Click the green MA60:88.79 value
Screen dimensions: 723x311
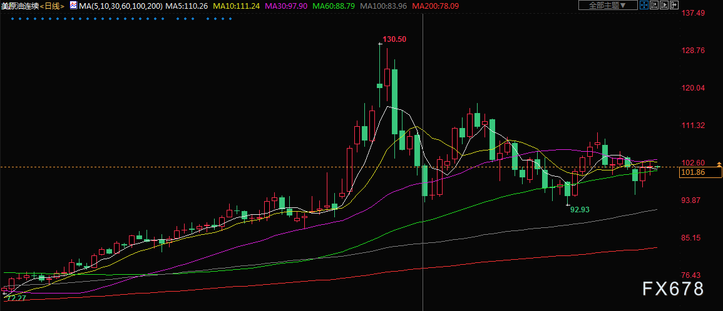[x=333, y=6]
